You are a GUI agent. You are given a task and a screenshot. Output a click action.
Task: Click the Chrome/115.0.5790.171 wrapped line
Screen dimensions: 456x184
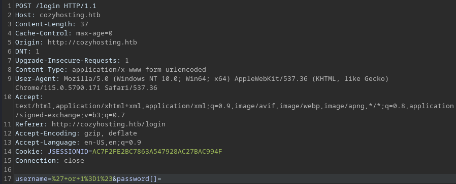coord(86,87)
